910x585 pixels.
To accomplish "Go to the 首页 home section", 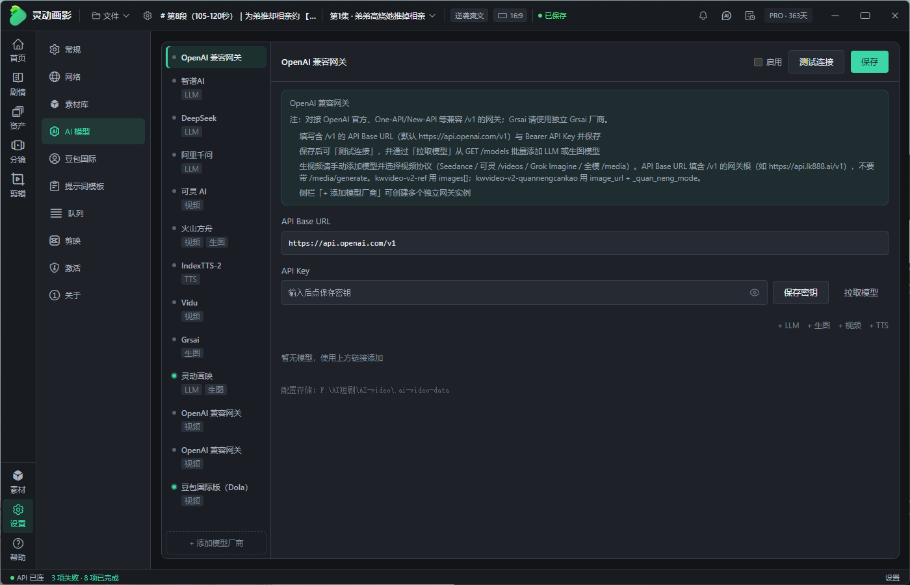I will 18,50.
